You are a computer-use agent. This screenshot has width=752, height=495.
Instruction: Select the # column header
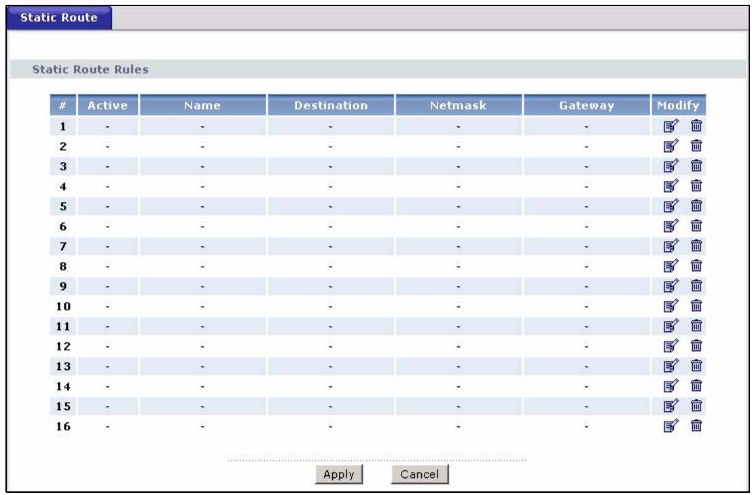click(62, 105)
